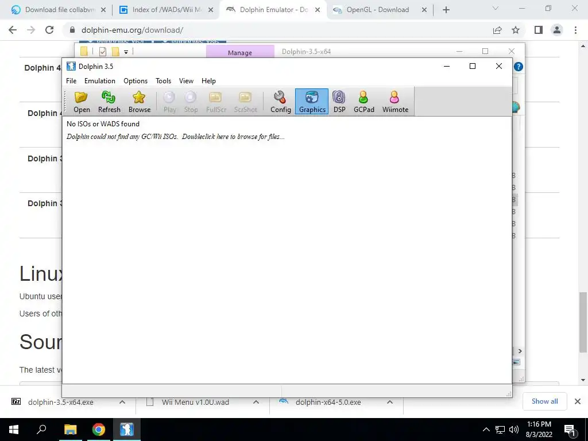Screen dimensions: 588x441
Task: Click the File Explorer horizontal scroll right arrow
Action: 520,351
